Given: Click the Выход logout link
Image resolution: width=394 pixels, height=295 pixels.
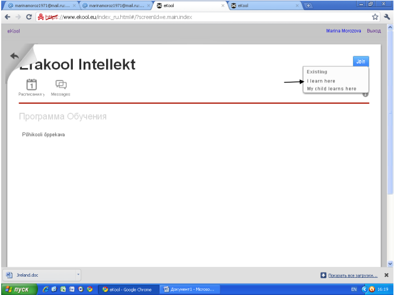Looking at the screenshot, I should pos(374,31).
